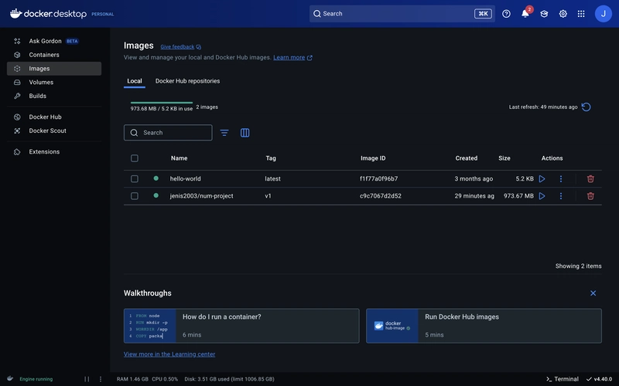This screenshot has height=386, width=619.
Task: Open the help question mark icon
Action: 506,14
